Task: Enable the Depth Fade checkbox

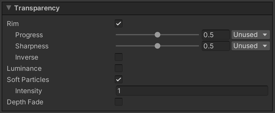Action: [119, 102]
